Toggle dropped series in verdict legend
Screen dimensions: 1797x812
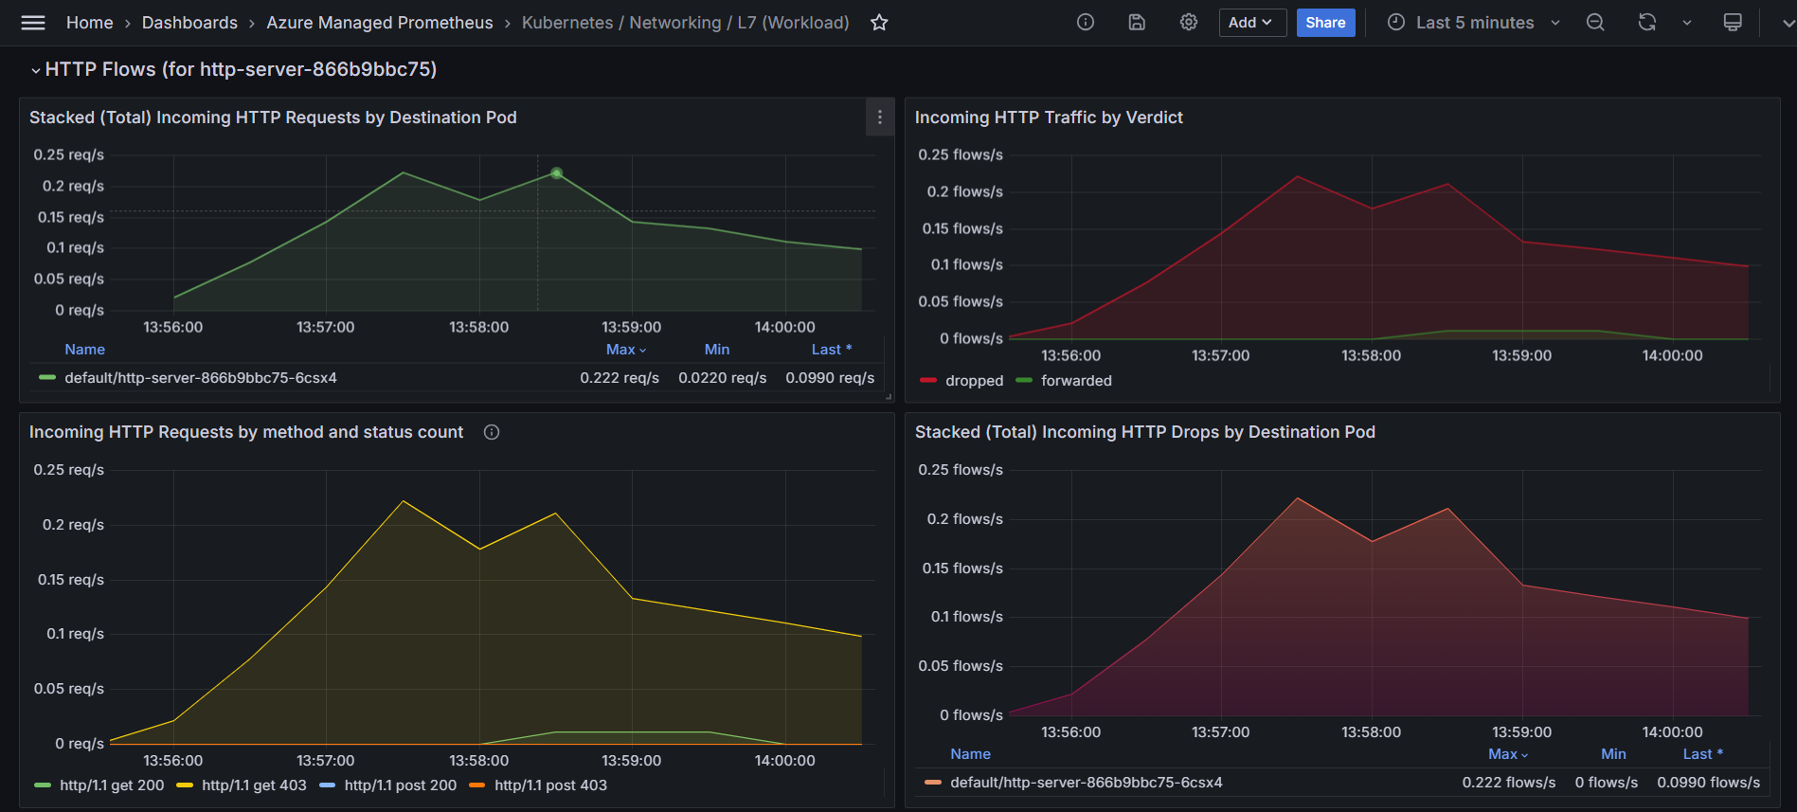[x=974, y=381]
